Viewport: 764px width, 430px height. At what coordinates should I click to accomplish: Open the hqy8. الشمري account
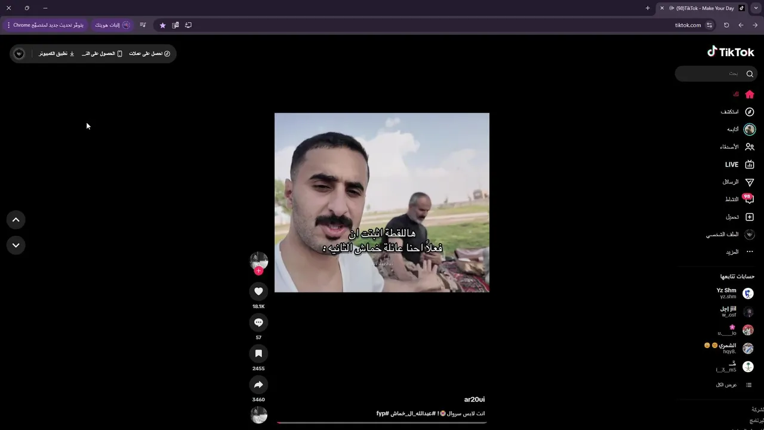(x=729, y=348)
